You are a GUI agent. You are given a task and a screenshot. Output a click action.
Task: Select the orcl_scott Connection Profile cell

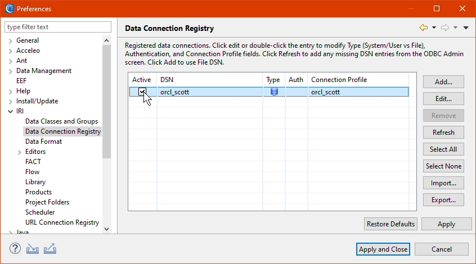point(358,92)
